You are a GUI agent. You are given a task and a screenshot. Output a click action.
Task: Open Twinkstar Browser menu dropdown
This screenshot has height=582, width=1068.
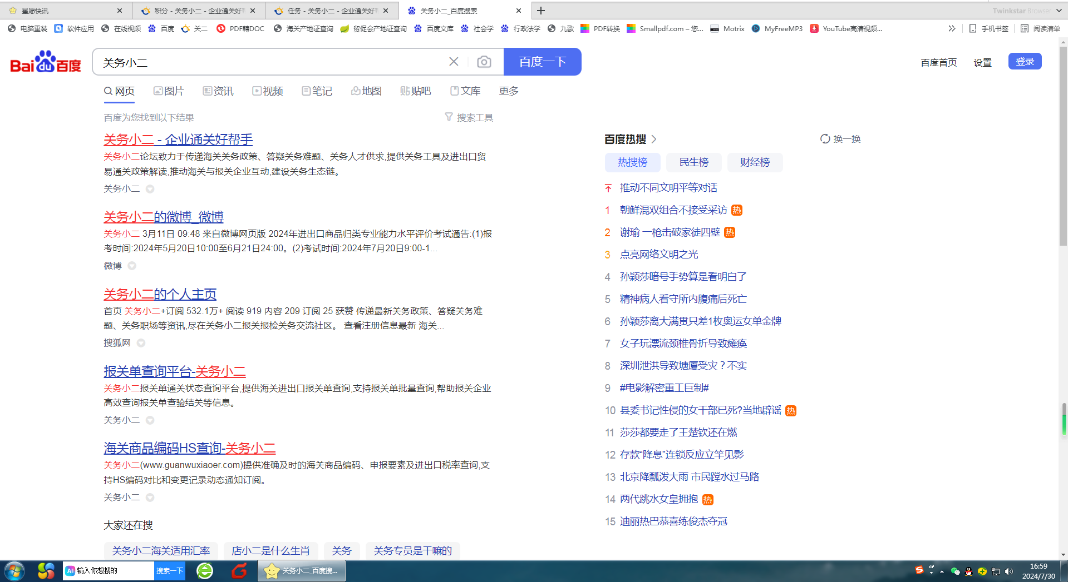pyautogui.click(x=1059, y=11)
